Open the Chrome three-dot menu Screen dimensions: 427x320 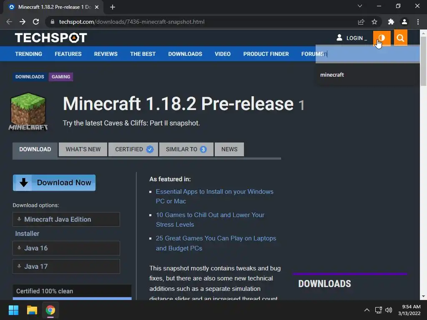click(x=418, y=22)
